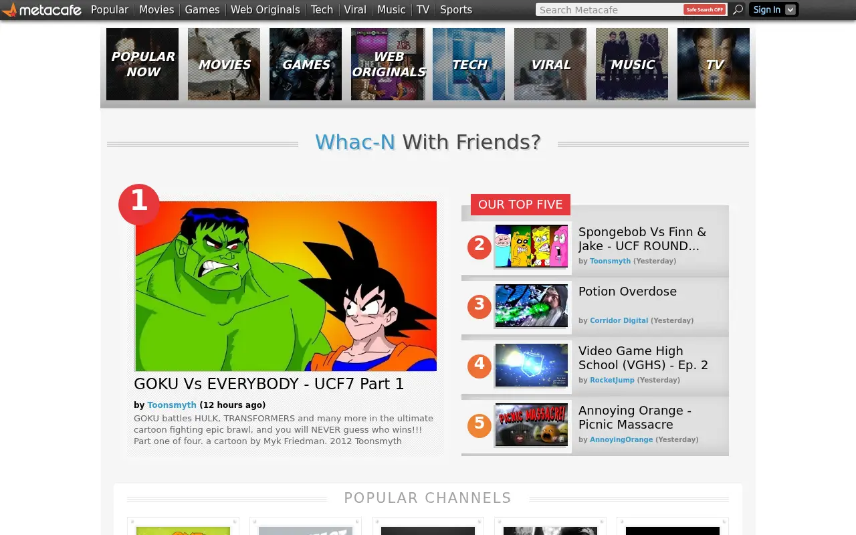Viewport: 856px width, 535px height.
Task: Open the Games menu item
Action: [202, 9]
